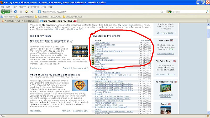Open Harry Potter Years 1-6 Giftset link
The image size is (210, 118).
(x=109, y=81)
